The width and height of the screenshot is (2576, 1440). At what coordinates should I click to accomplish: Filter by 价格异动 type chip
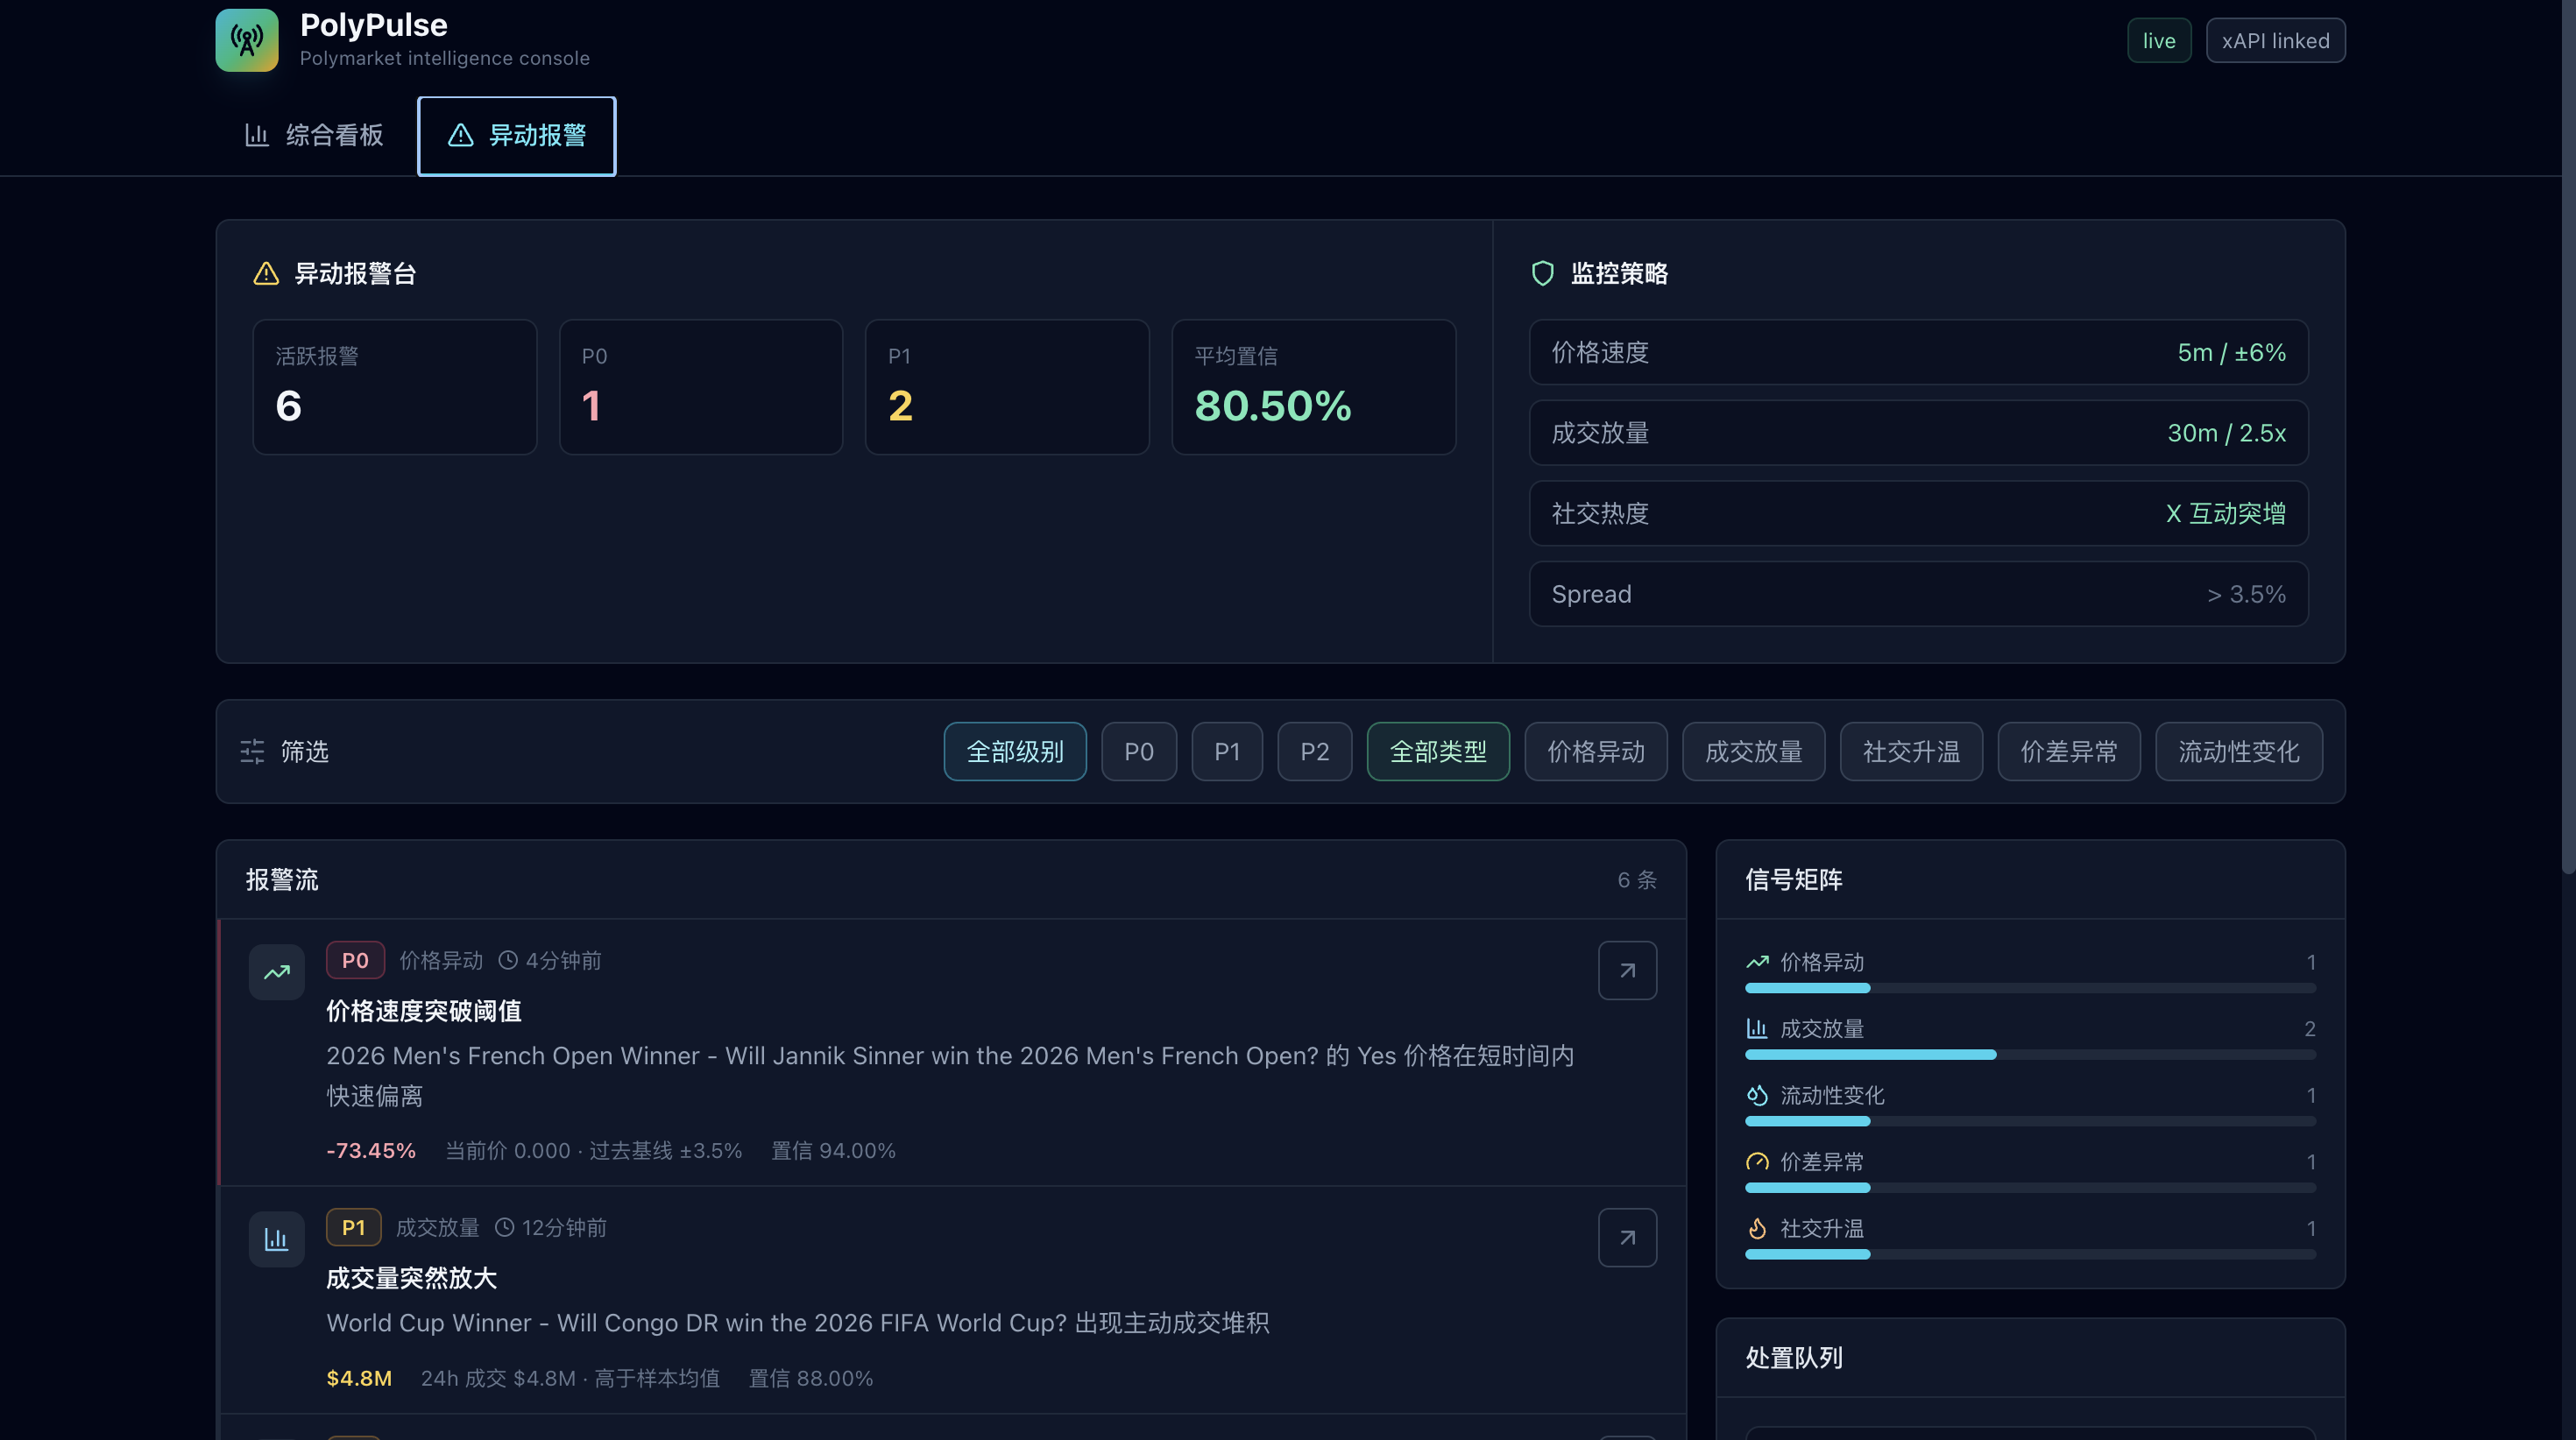pos(1596,752)
